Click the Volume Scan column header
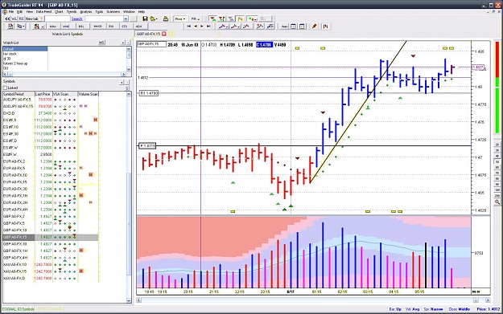The width and height of the screenshot is (503, 314). pyautogui.click(x=89, y=94)
